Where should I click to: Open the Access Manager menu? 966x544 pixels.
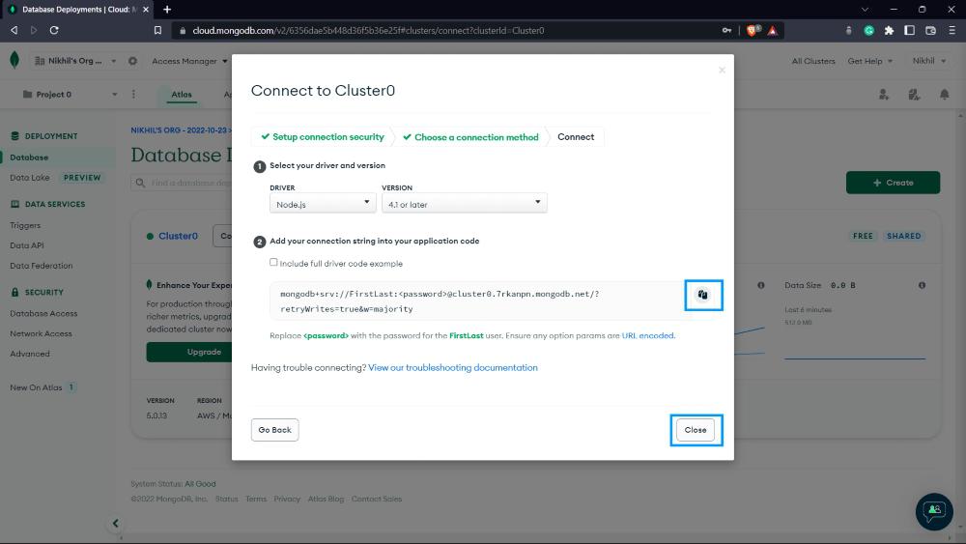(x=189, y=61)
